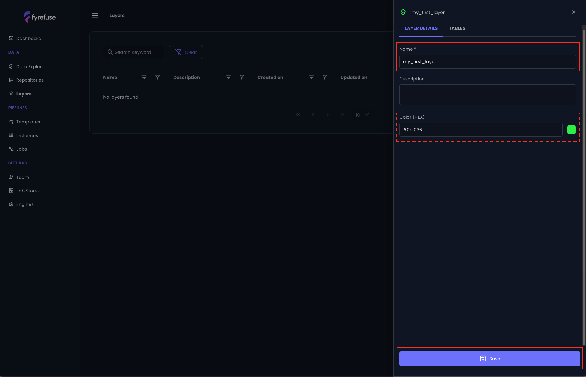Jump to first page of layers
Image resolution: width=586 pixels, height=377 pixels.
pyautogui.click(x=298, y=115)
